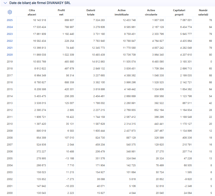Open the 2020 year link
Image resolution: width=215 pixels, height=196 pixels.
(x=10, y=55)
